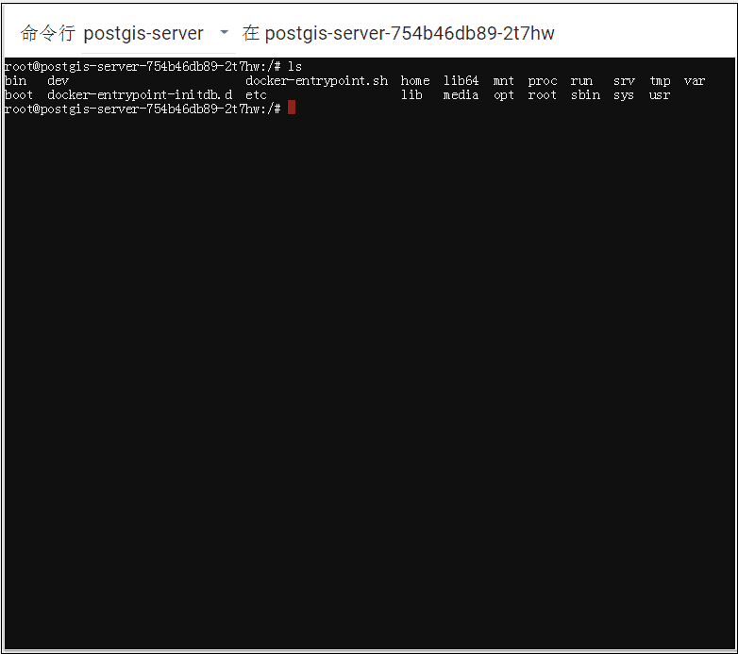This screenshot has width=738, height=654.
Task: Click the docker-entrypoint.sh entry in terminal output
Action: [x=316, y=81]
